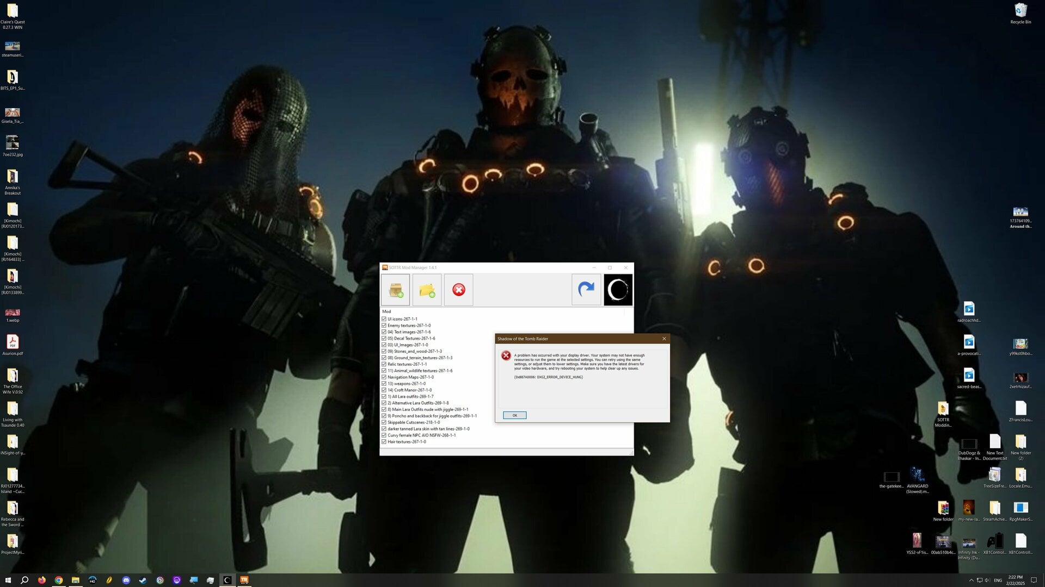This screenshot has height=587, width=1045.
Task: Select 08) Ground_terrain_textures-267-1-3 row text
Action: click(420, 358)
